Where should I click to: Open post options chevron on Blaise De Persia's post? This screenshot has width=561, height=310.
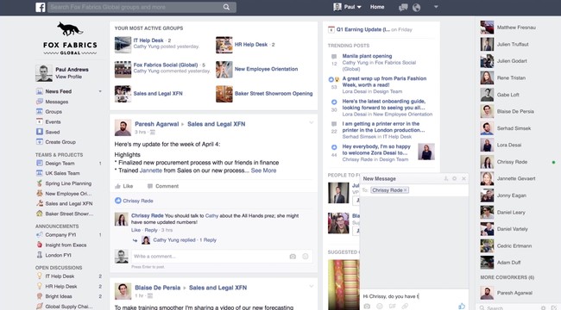pyautogui.click(x=312, y=286)
